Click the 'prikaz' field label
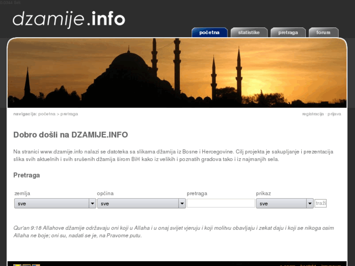Screen dimensions: 355x266 click(x=263, y=193)
